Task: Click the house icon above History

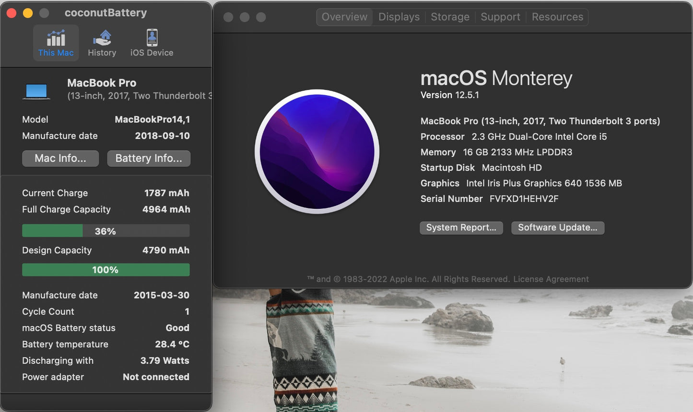Action: [x=102, y=37]
